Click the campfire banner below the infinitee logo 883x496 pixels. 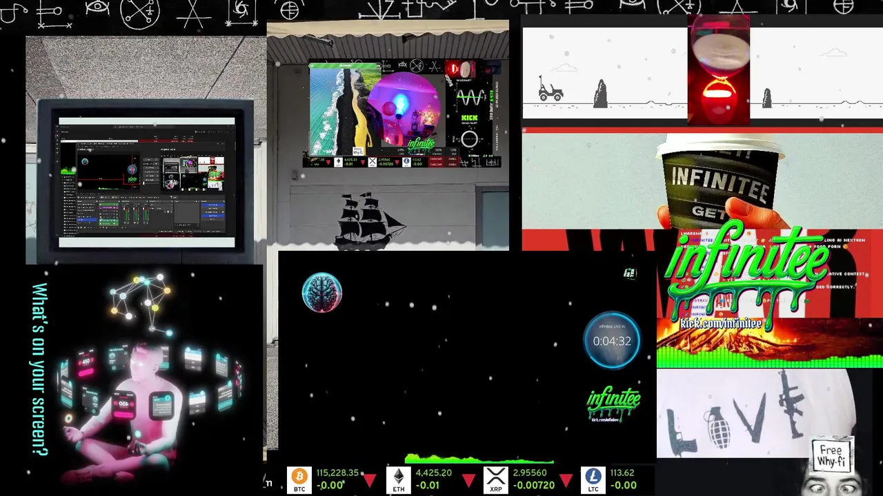[769, 343]
